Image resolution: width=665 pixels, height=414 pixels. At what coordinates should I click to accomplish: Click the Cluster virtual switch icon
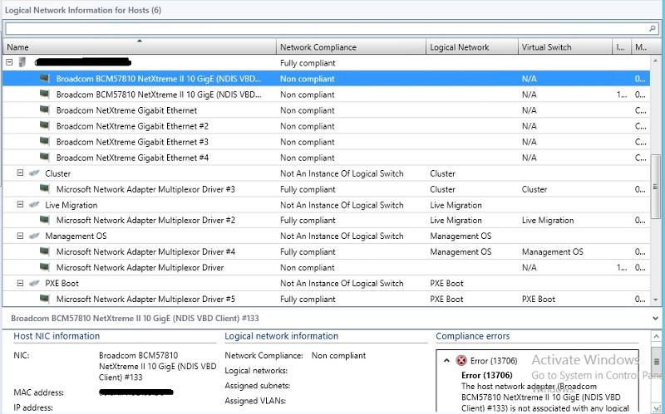tap(34, 173)
